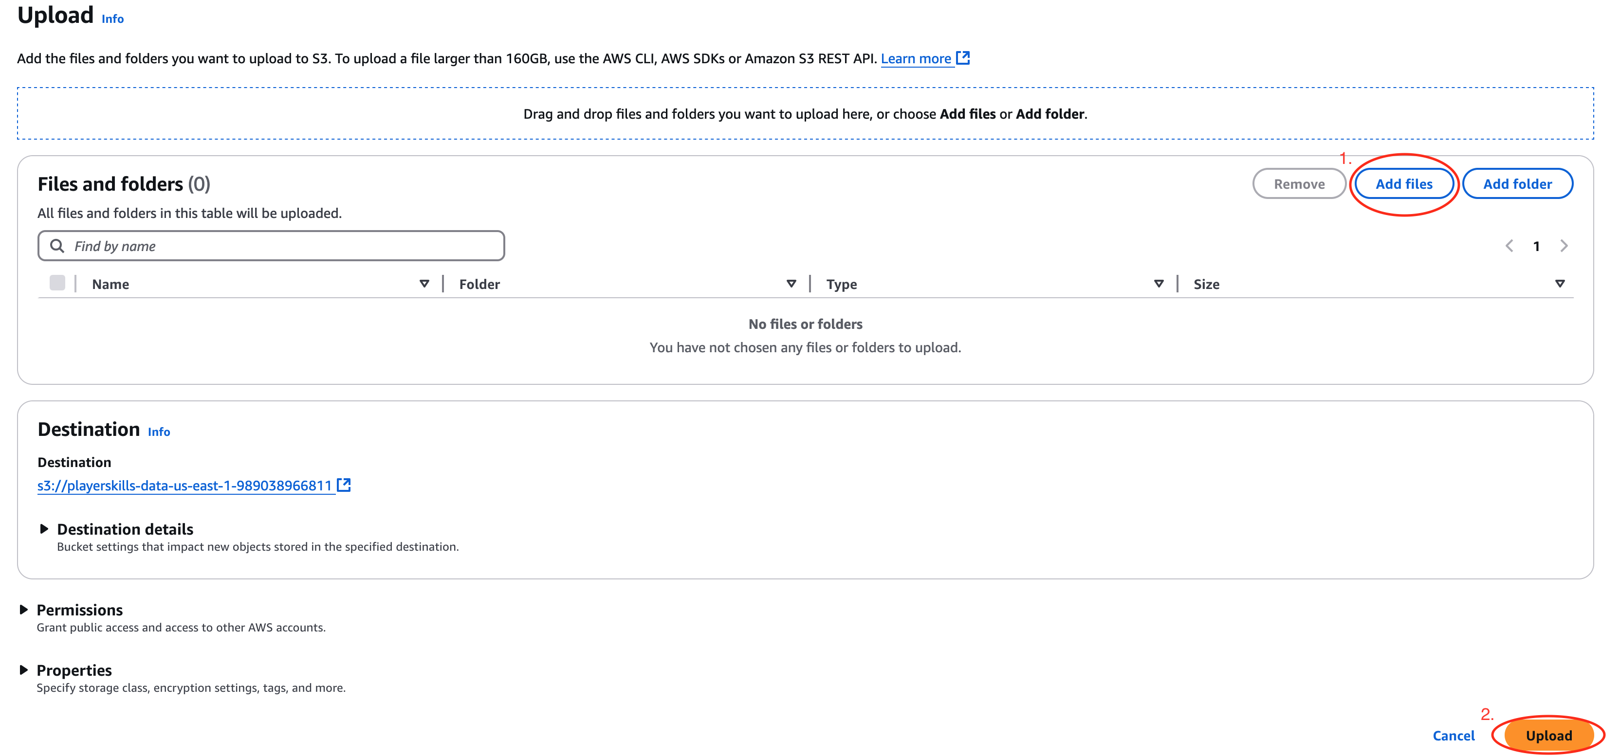Open the Destination Info link
The width and height of the screenshot is (1620, 756).
pos(159,431)
